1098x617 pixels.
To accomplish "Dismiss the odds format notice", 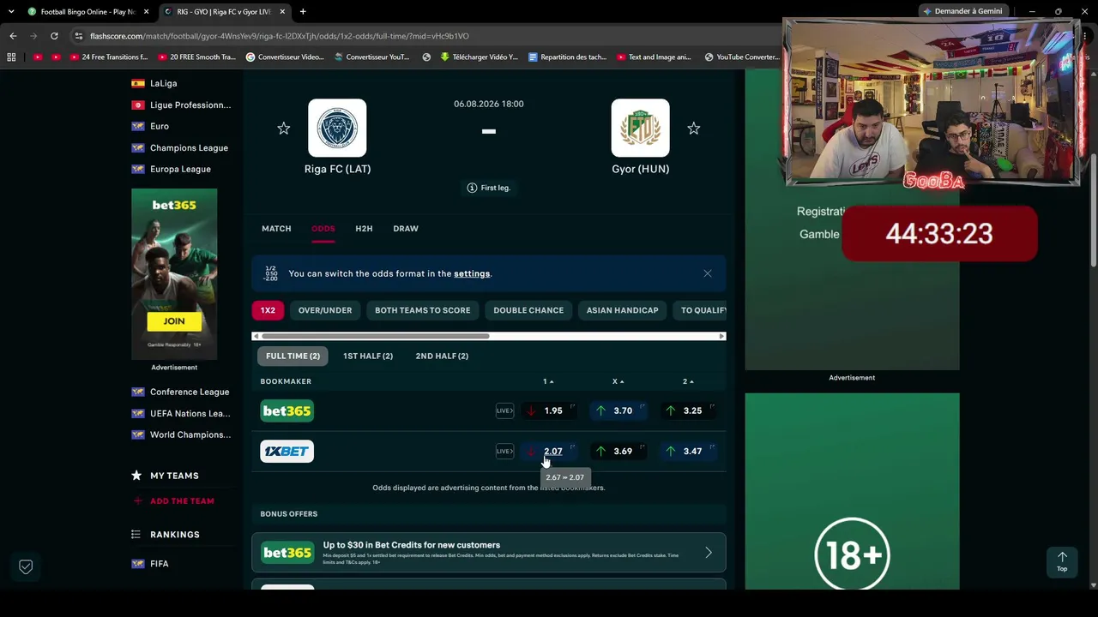I will [x=708, y=273].
